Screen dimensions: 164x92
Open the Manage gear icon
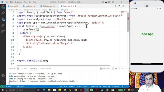tap(3, 82)
